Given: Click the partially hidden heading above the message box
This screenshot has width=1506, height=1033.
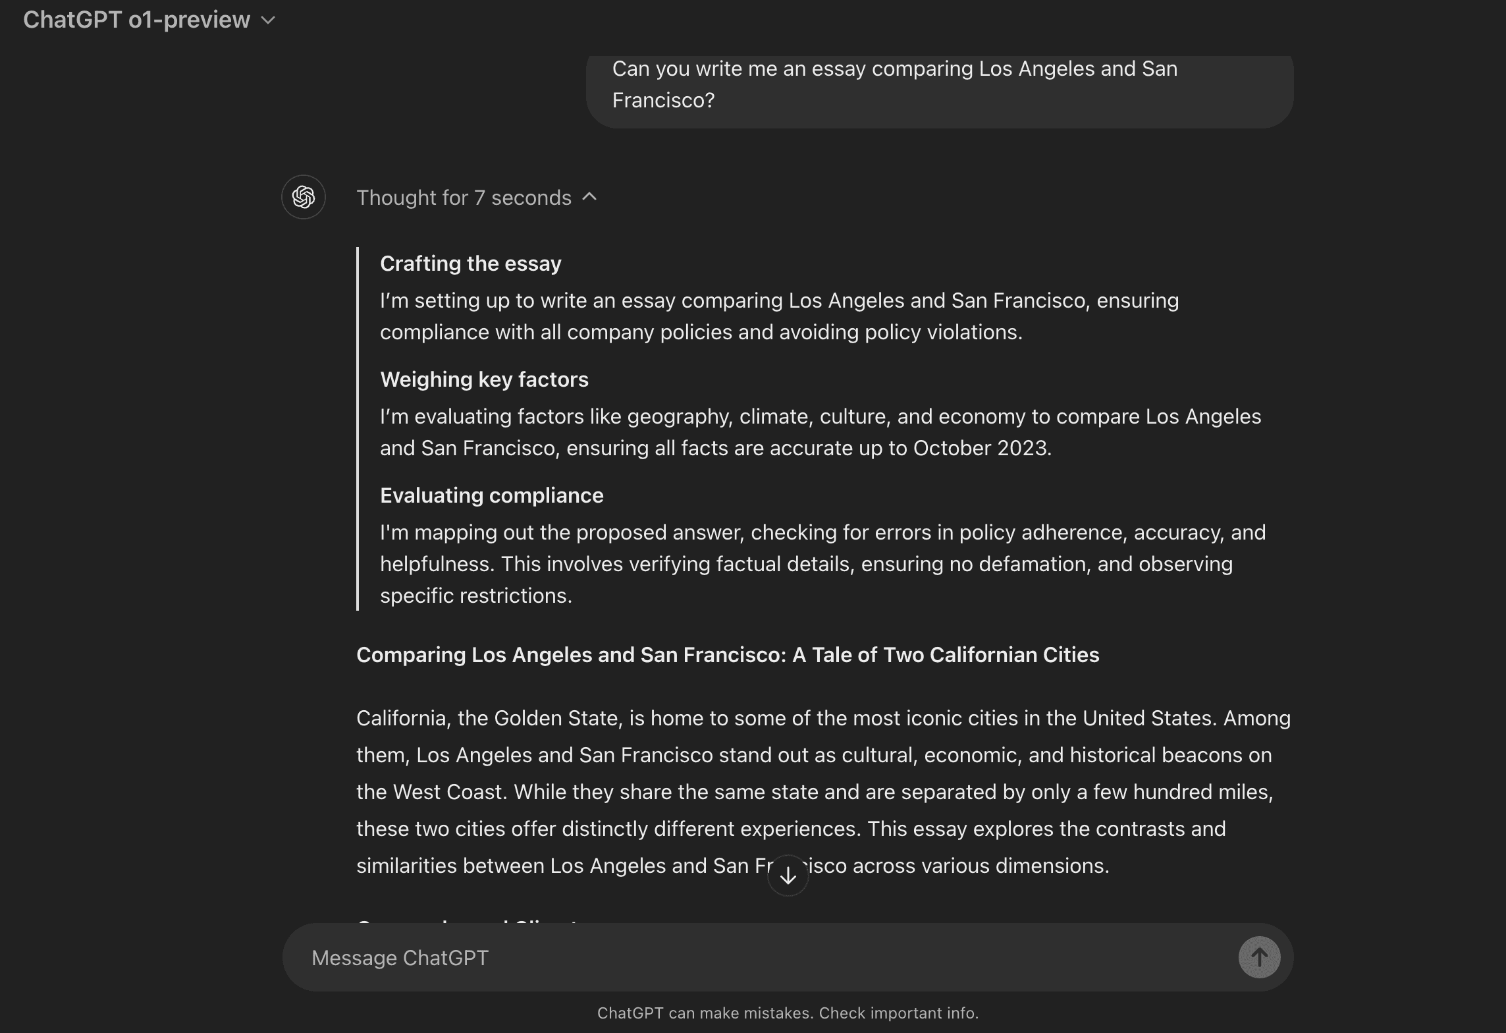Looking at the screenshot, I should pyautogui.click(x=468, y=921).
